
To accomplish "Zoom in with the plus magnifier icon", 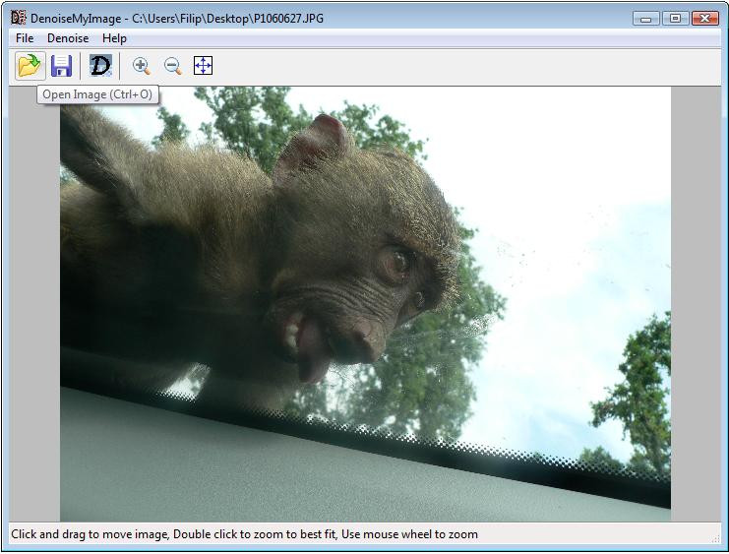I will 142,66.
